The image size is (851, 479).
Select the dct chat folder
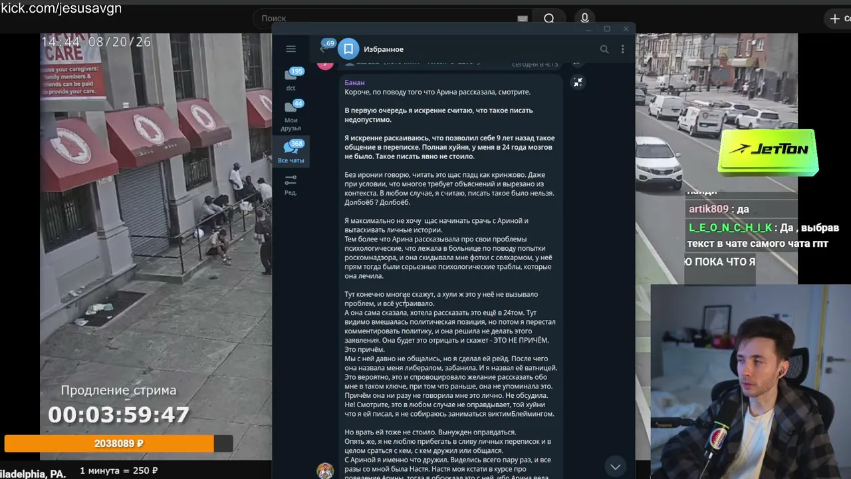point(291,79)
